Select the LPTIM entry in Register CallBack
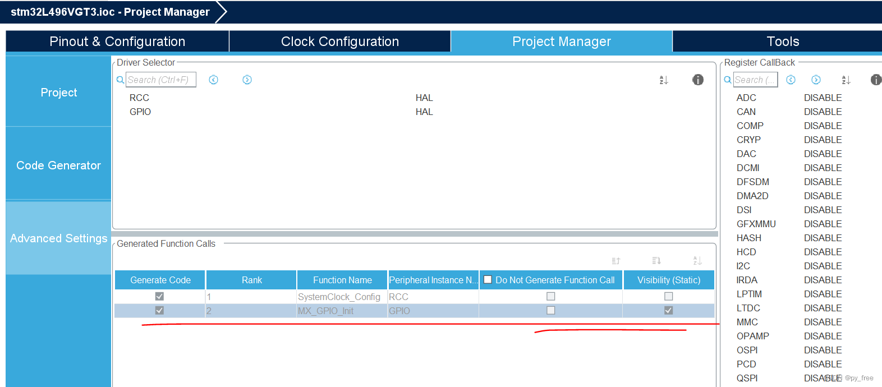 pyautogui.click(x=749, y=294)
